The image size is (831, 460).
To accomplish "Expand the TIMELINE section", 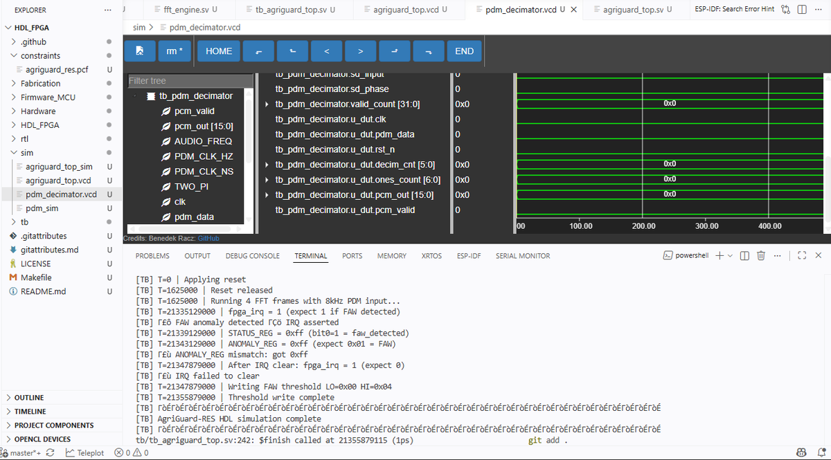I will 61,412.
